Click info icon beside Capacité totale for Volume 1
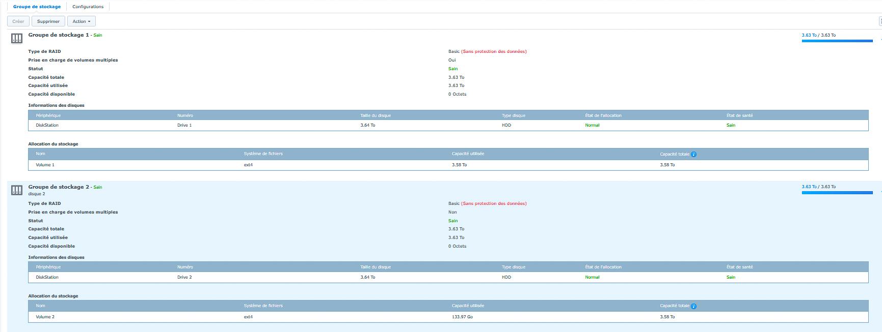882x332 pixels. pos(693,154)
